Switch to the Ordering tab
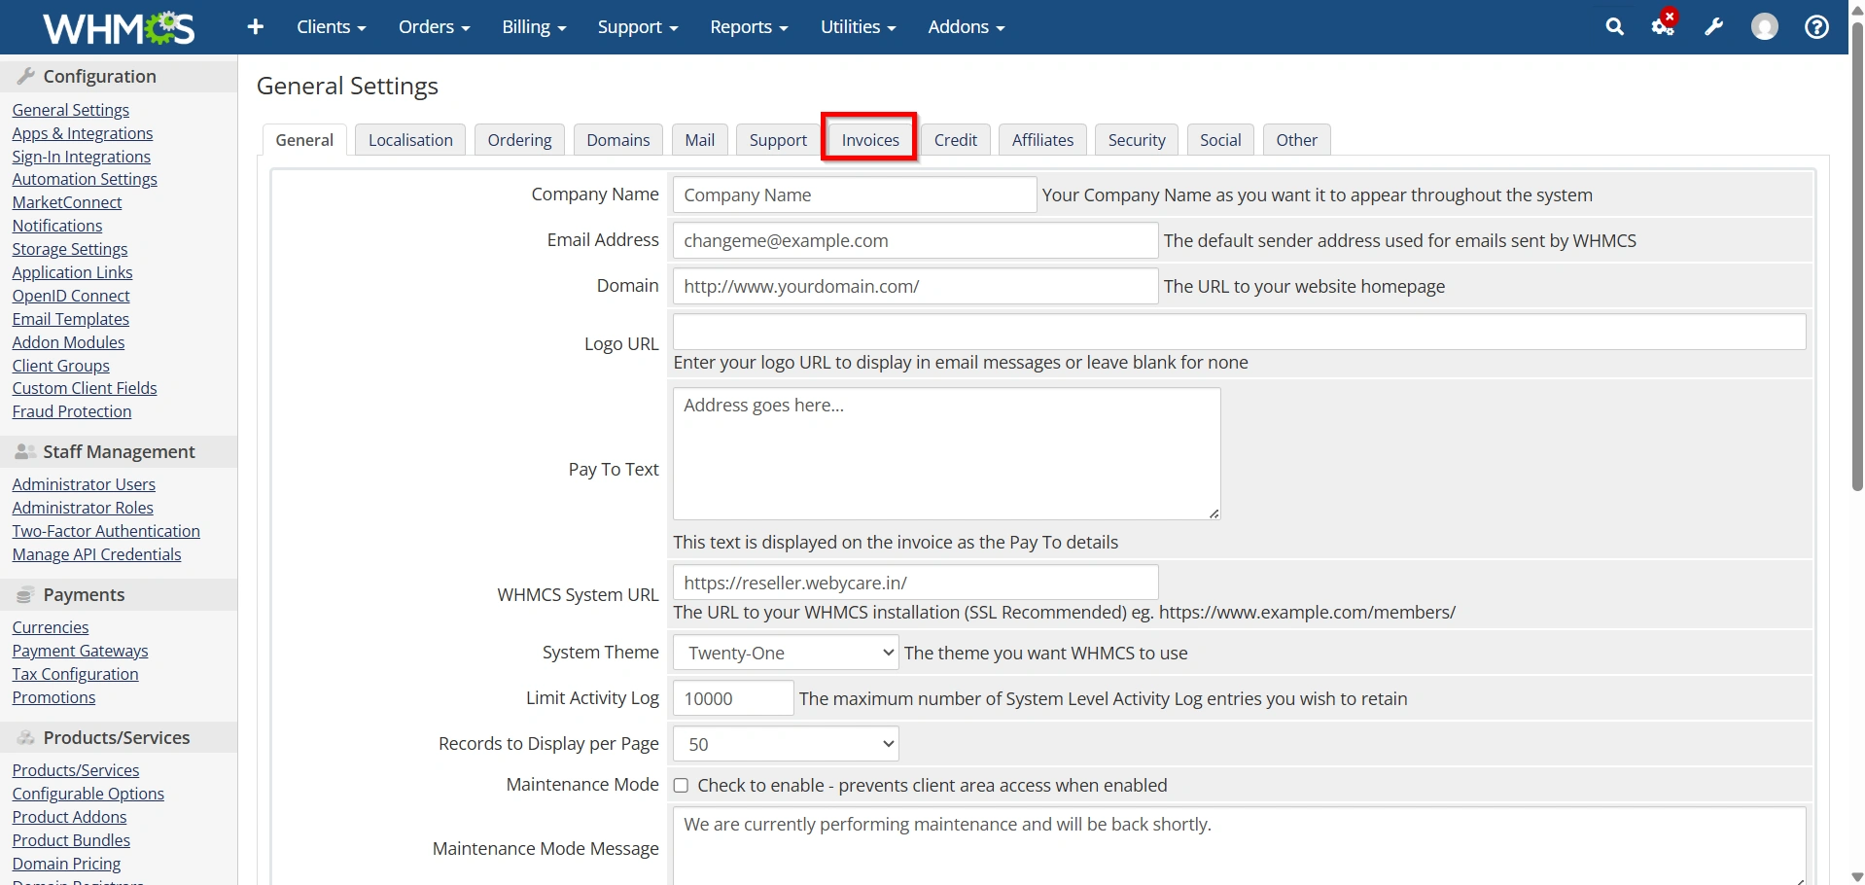The image size is (1865, 885). [519, 140]
